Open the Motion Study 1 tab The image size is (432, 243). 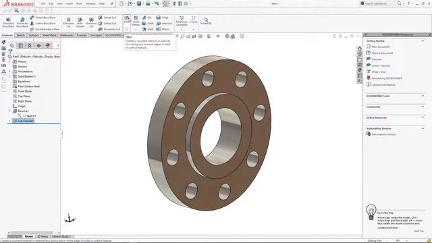click(x=61, y=236)
